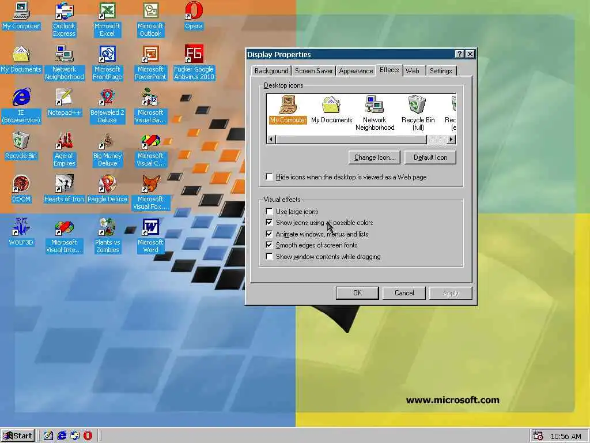The width and height of the screenshot is (590, 443).
Task: Select Big Money Deluxe shortcut
Action: click(x=107, y=149)
